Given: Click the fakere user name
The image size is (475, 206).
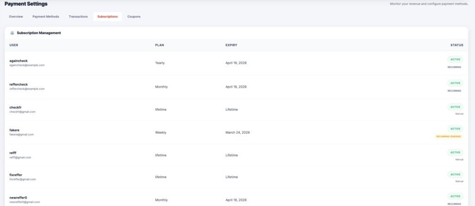Looking at the screenshot, I should [x=15, y=130].
